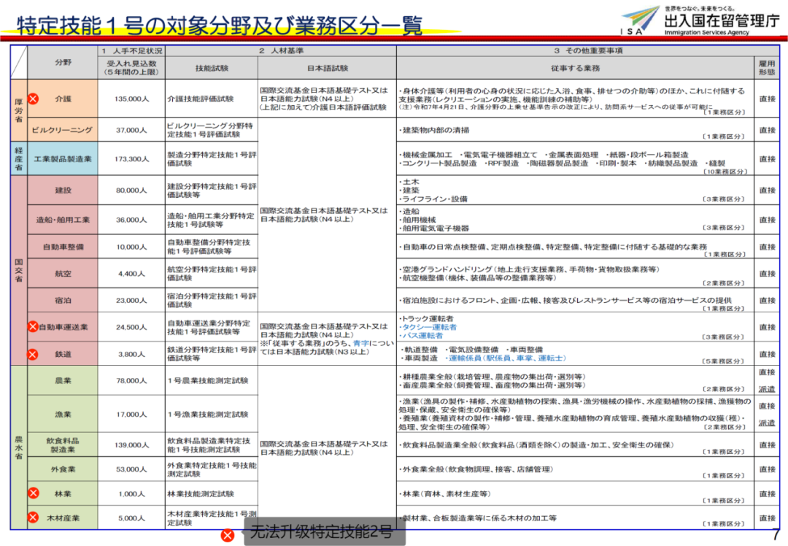Select the 36,000人 value
788x546 pixels.
tap(131, 220)
